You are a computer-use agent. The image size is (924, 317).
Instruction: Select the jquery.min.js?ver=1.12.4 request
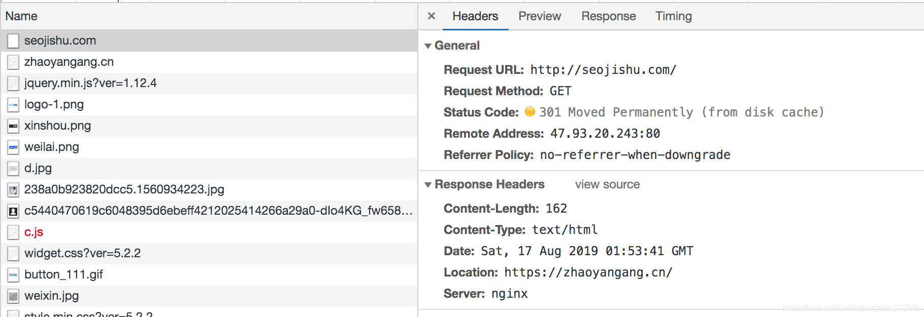click(x=209, y=83)
